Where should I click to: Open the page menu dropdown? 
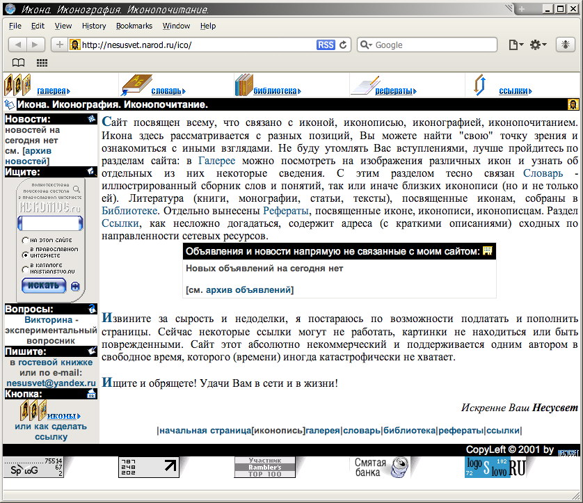[x=515, y=45]
